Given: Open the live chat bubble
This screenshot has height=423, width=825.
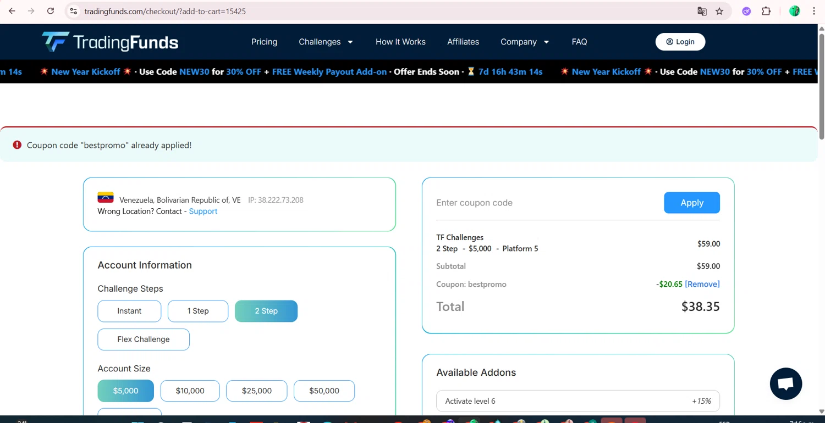Looking at the screenshot, I should point(786,383).
